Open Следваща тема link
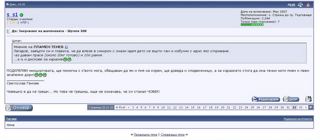Screen dimensions: 320x140 (x=172, y=135)
